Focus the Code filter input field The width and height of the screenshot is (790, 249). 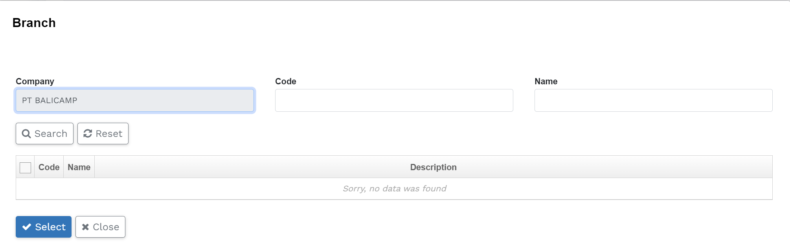pos(394,100)
